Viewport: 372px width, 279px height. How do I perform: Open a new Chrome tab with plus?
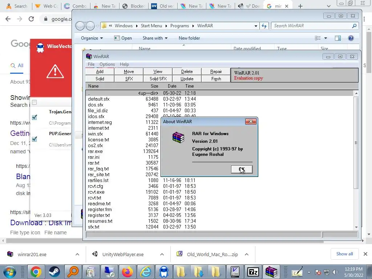[300, 7]
